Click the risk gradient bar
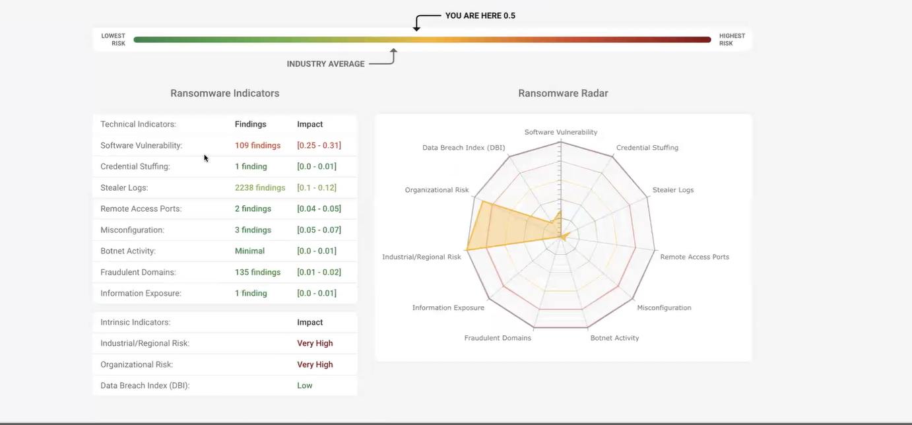 pos(422,40)
